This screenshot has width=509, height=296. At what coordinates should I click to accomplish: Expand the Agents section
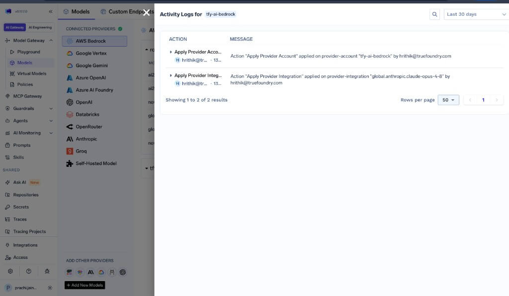[x=51, y=121]
